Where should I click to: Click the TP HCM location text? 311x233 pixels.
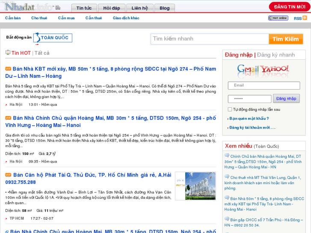pyautogui.click(x=17, y=218)
